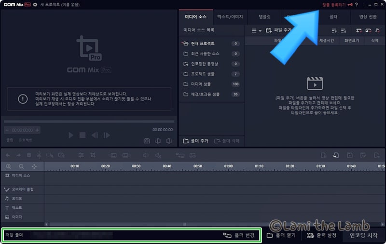Step forward one frame
386x244 pixels.
107,136
